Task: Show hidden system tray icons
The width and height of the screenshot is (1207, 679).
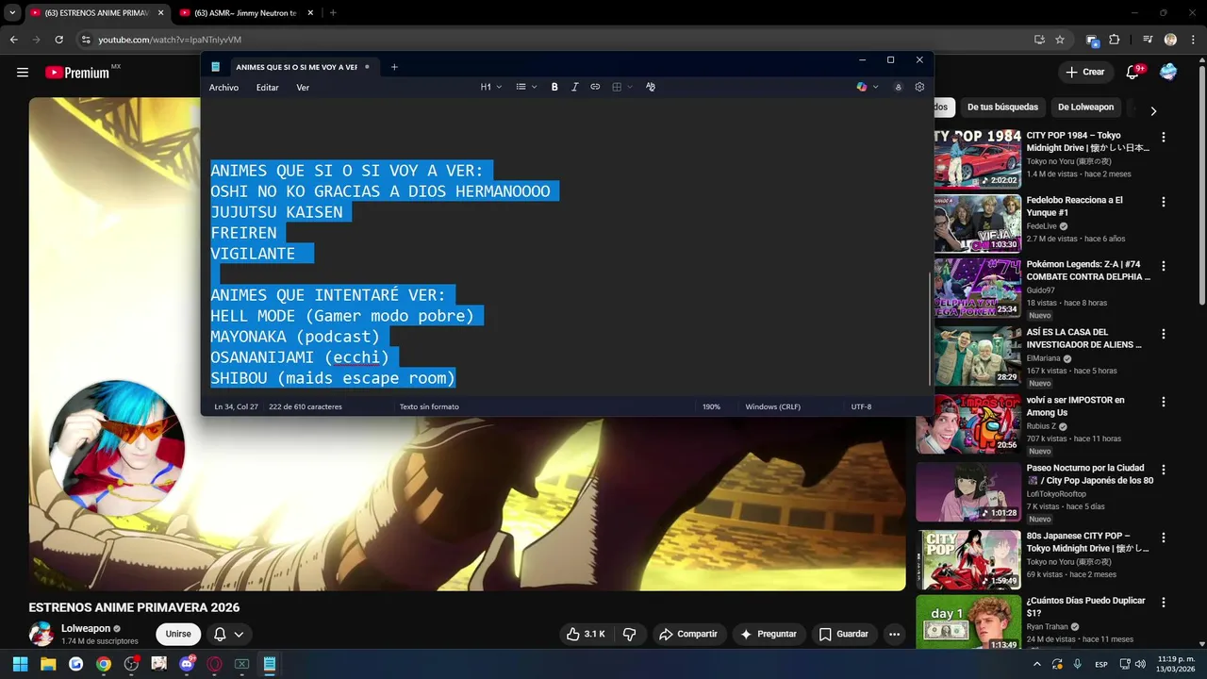Action: tap(1037, 664)
